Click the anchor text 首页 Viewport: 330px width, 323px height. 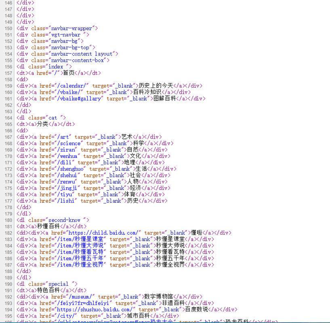tap(69, 73)
